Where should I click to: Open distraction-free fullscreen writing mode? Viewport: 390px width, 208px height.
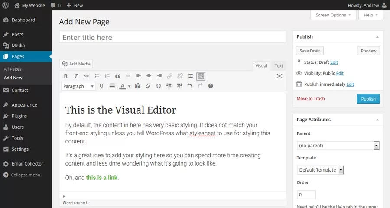click(x=279, y=76)
